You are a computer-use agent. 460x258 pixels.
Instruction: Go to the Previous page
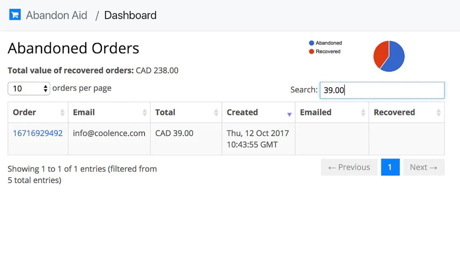click(x=349, y=167)
